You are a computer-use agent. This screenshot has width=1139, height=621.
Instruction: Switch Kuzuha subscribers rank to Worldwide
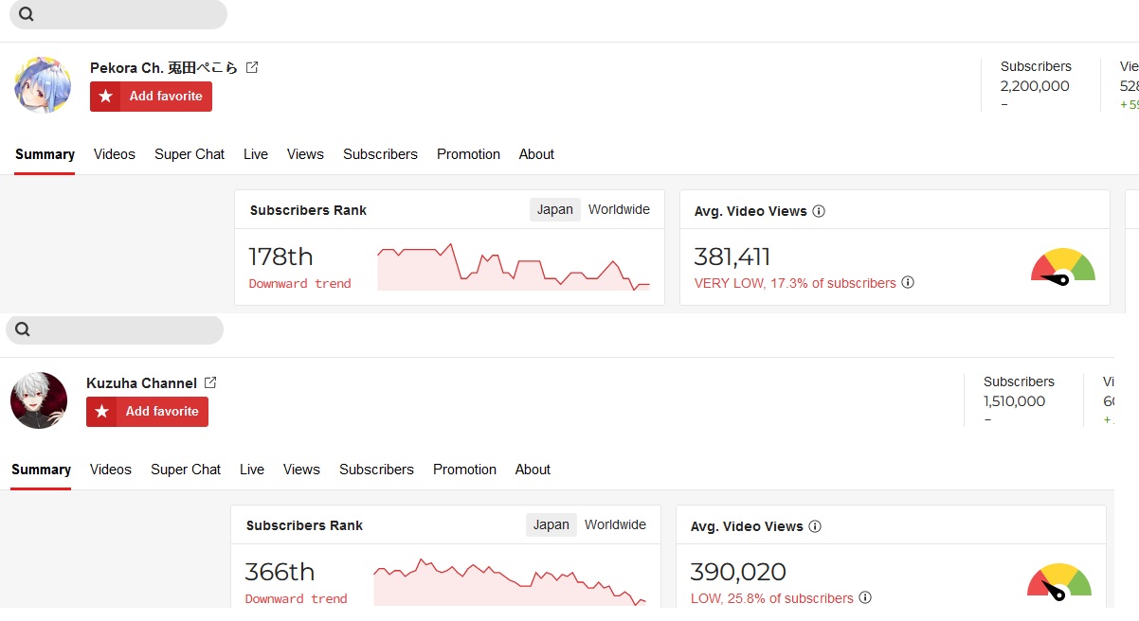pos(615,525)
